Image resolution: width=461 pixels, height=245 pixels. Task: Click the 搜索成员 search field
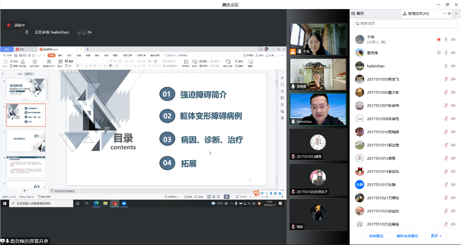(405, 23)
